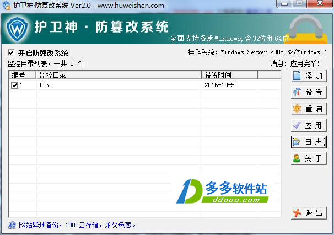334x235 pixels.
Task: Click the 应用 (Apply) button
Action: (309, 125)
